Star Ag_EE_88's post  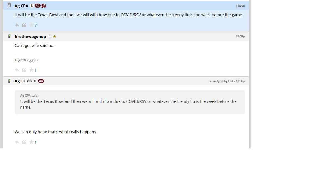coord(31,142)
